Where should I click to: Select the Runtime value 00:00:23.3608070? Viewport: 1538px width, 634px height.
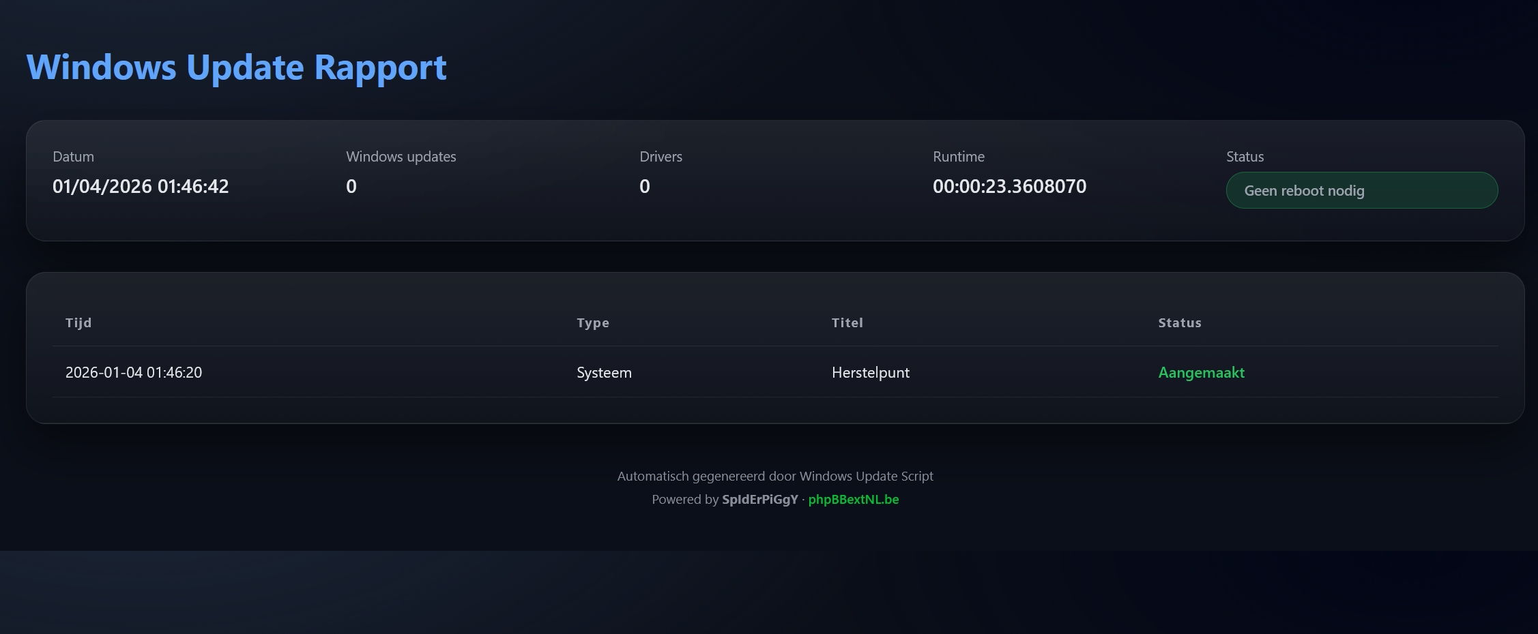coord(1009,187)
